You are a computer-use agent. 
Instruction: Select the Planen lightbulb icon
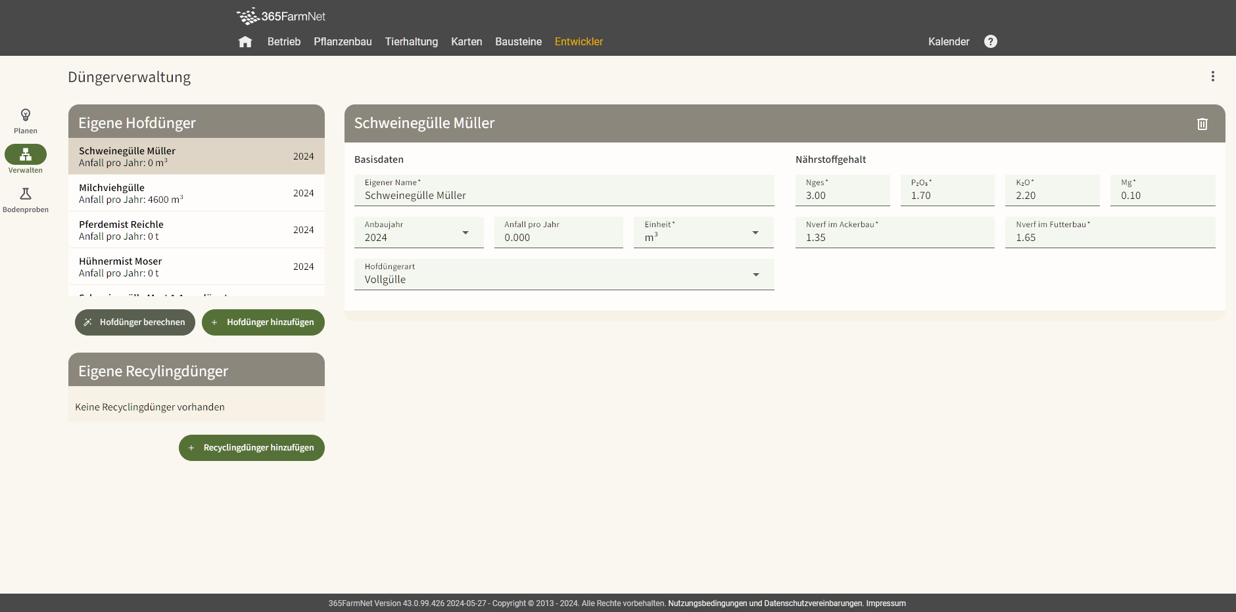(26, 116)
